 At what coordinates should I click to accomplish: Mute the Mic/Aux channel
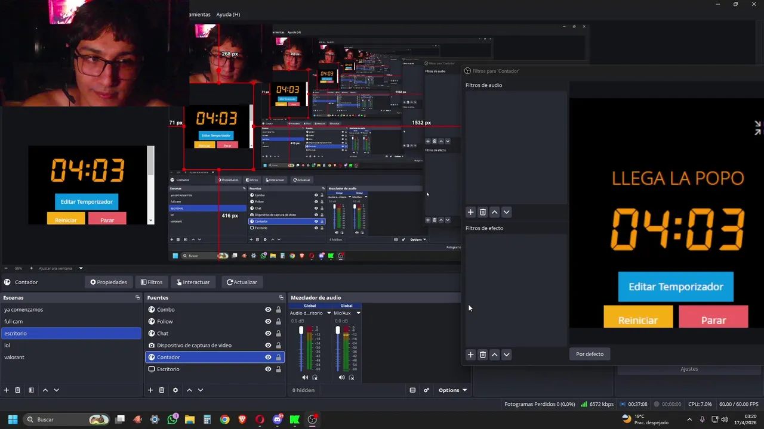tap(341, 377)
